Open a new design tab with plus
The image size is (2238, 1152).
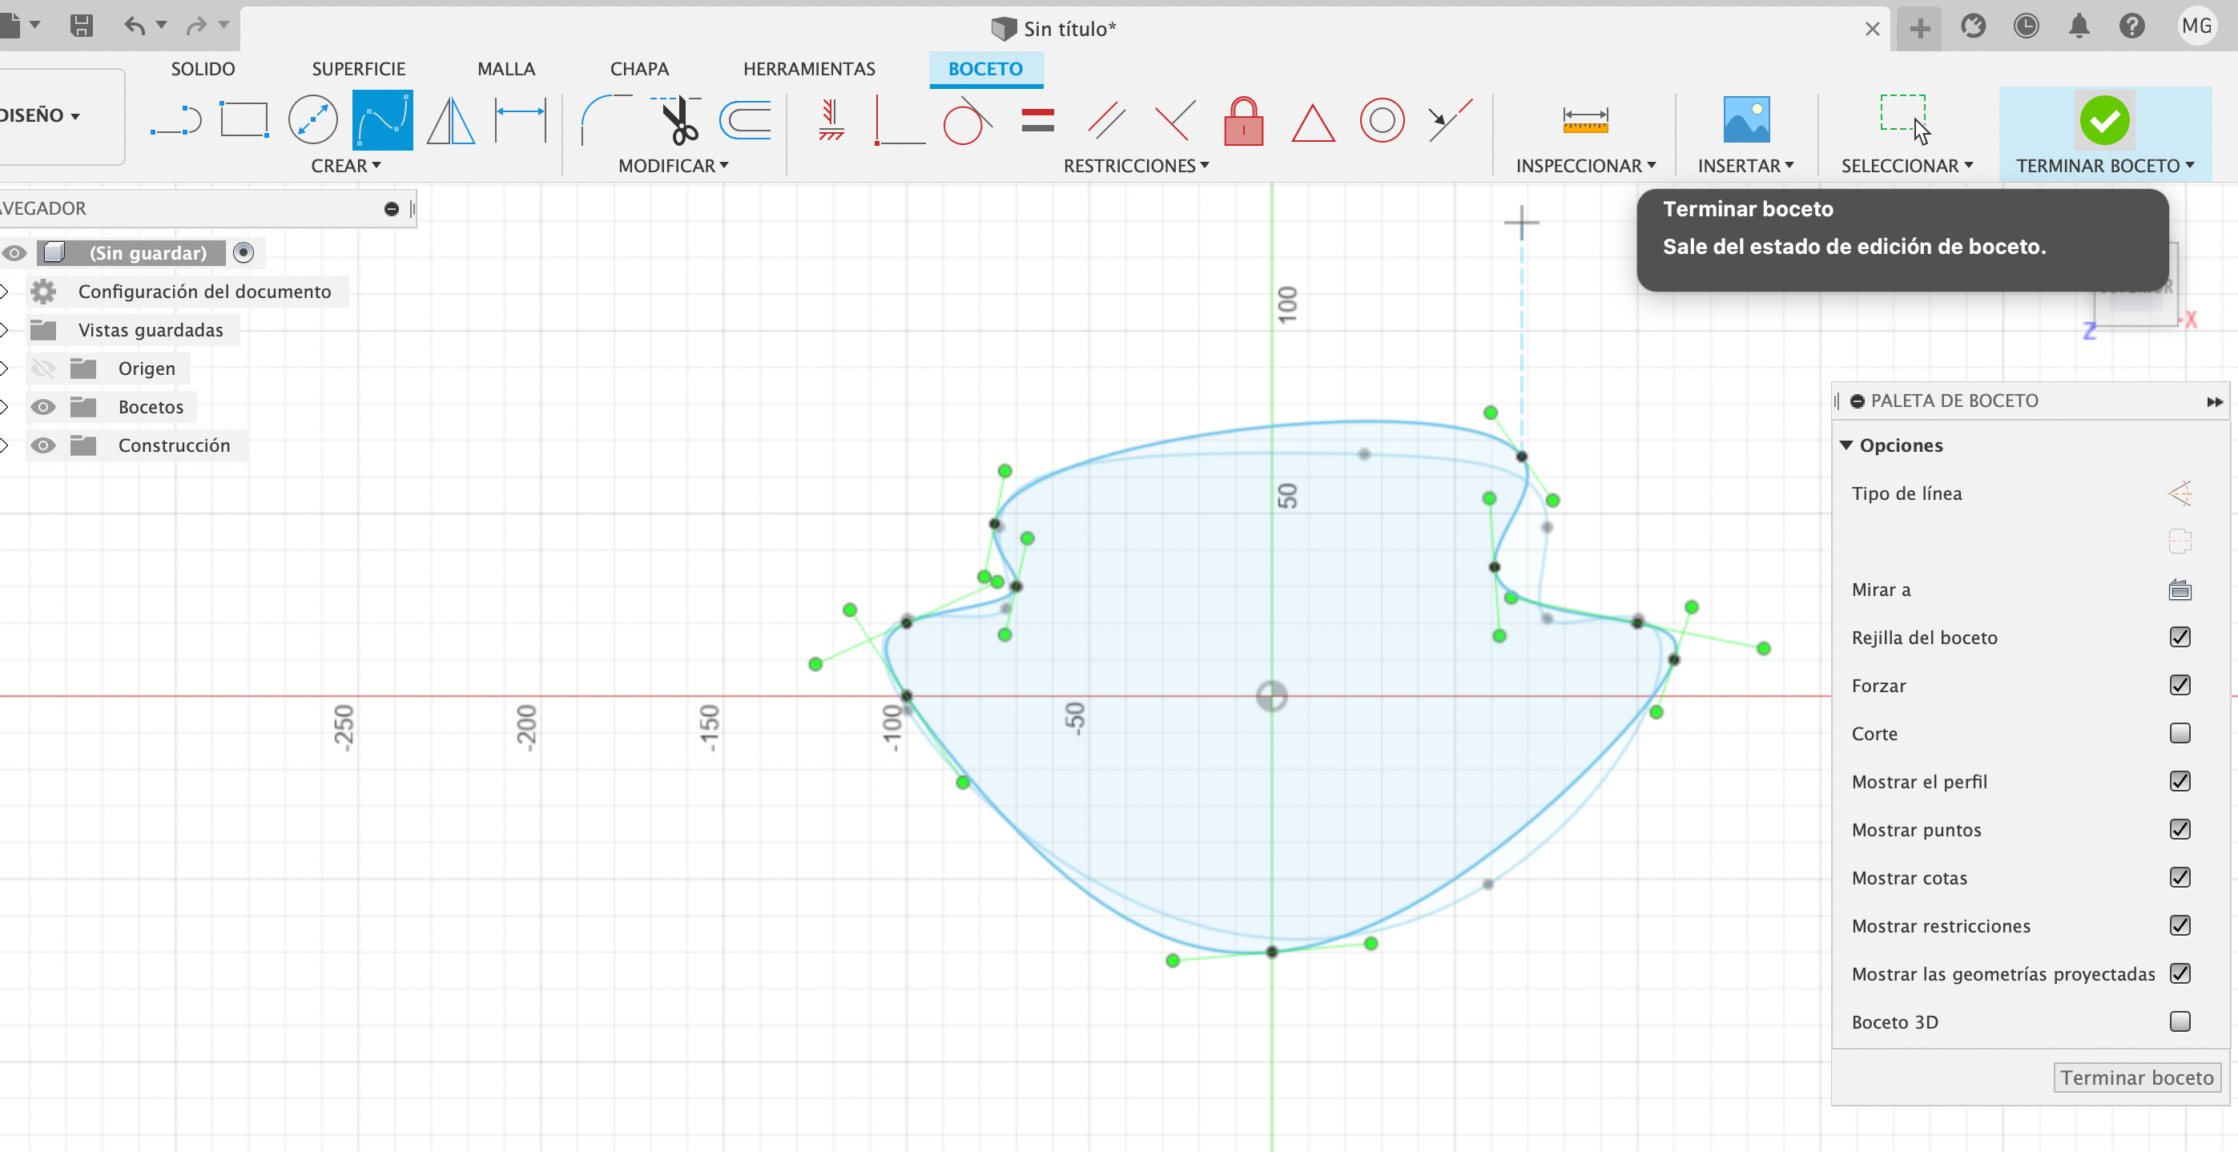1920,29
